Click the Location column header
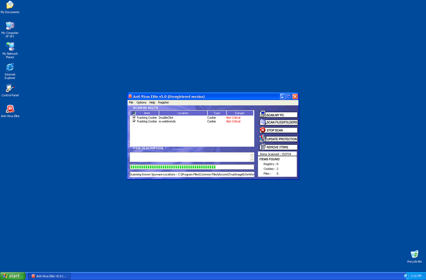Viewport: 426px width, 280px height. [x=183, y=113]
